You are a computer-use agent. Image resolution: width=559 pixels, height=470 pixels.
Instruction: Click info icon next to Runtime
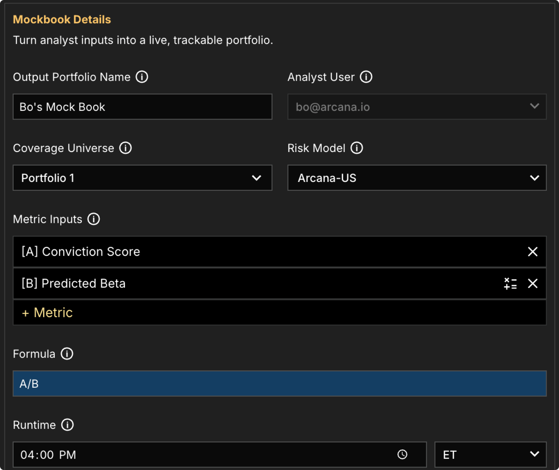click(67, 425)
